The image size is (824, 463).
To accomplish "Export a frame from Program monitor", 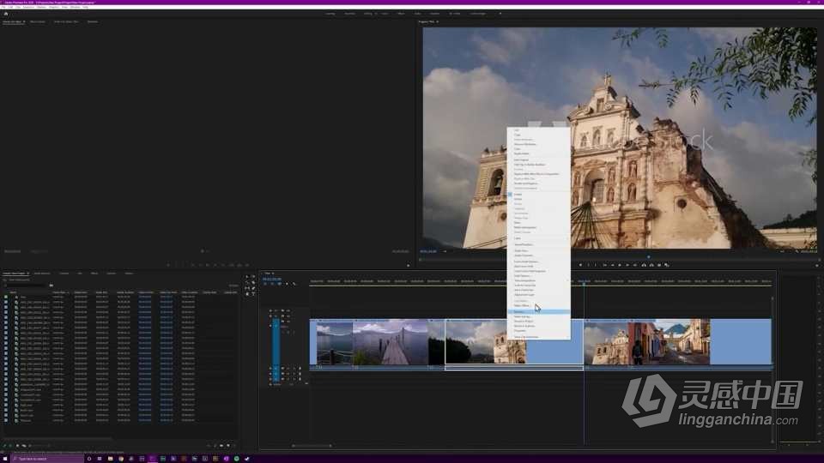I will [659, 265].
